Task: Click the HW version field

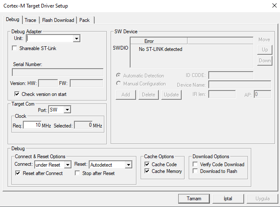Action: coord(48,83)
